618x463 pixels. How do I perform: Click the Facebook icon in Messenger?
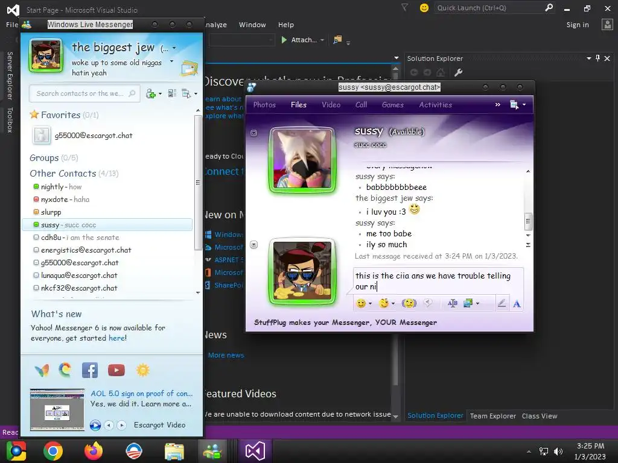(x=90, y=371)
